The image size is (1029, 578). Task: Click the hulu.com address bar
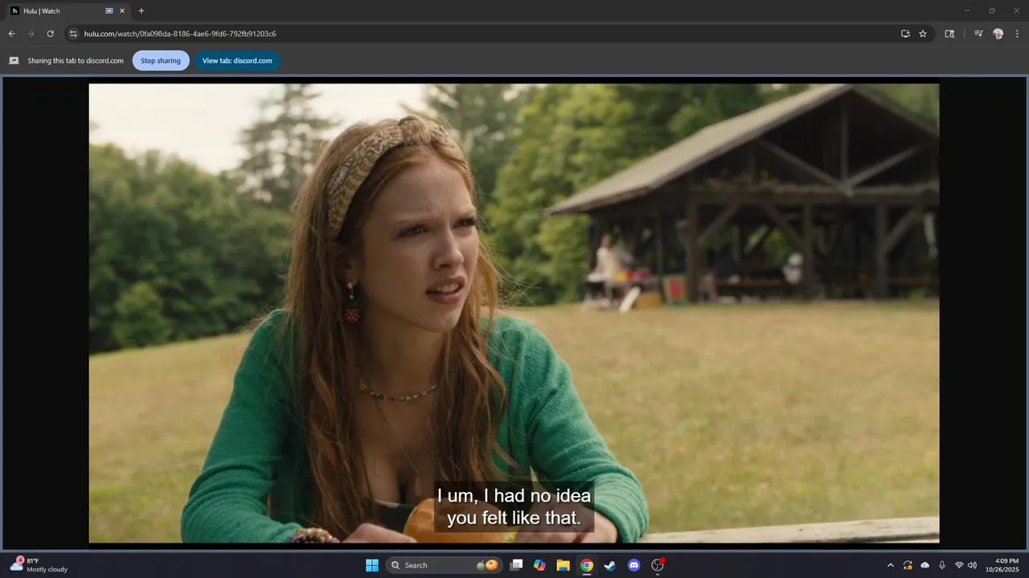point(482,34)
